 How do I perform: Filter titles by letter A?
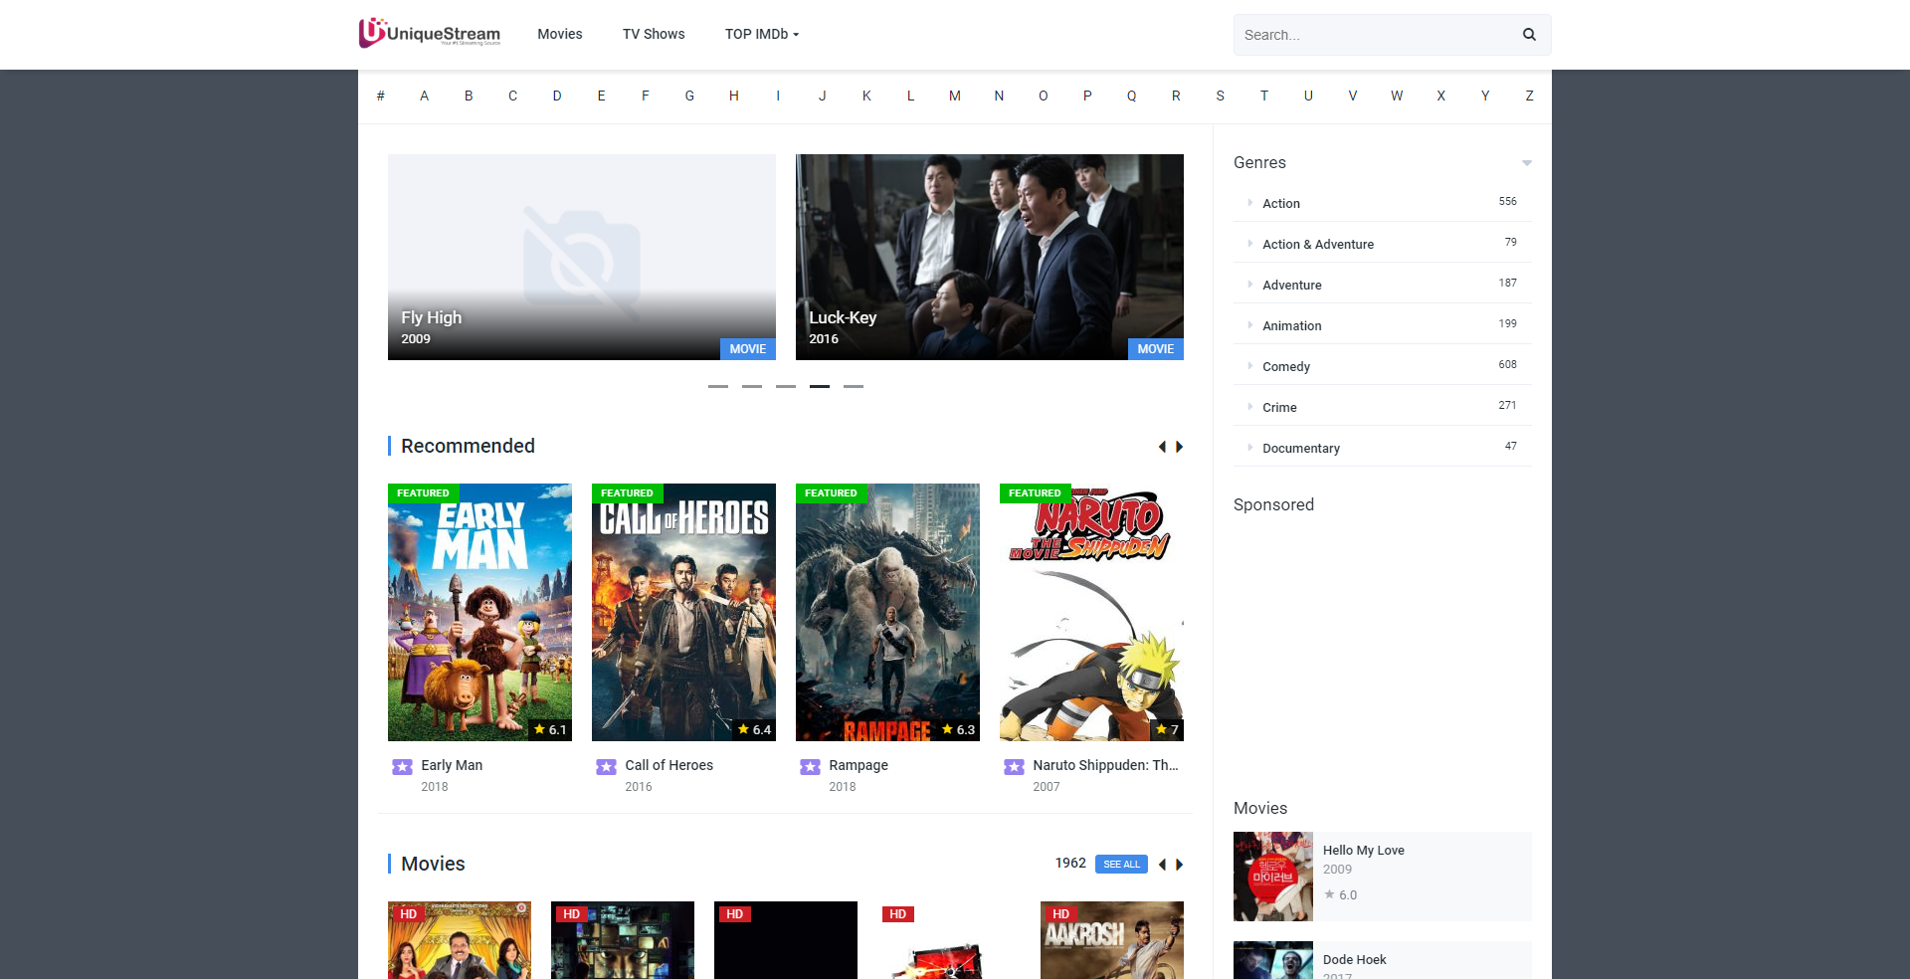point(425,96)
